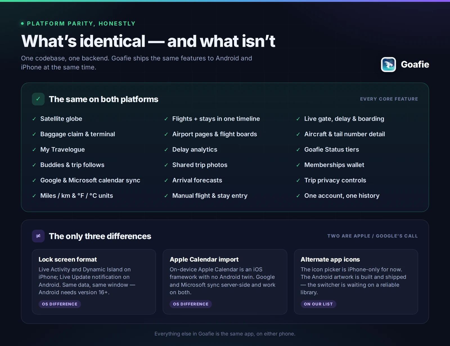Click the checkmark beside Miles / km units

(x=34, y=196)
